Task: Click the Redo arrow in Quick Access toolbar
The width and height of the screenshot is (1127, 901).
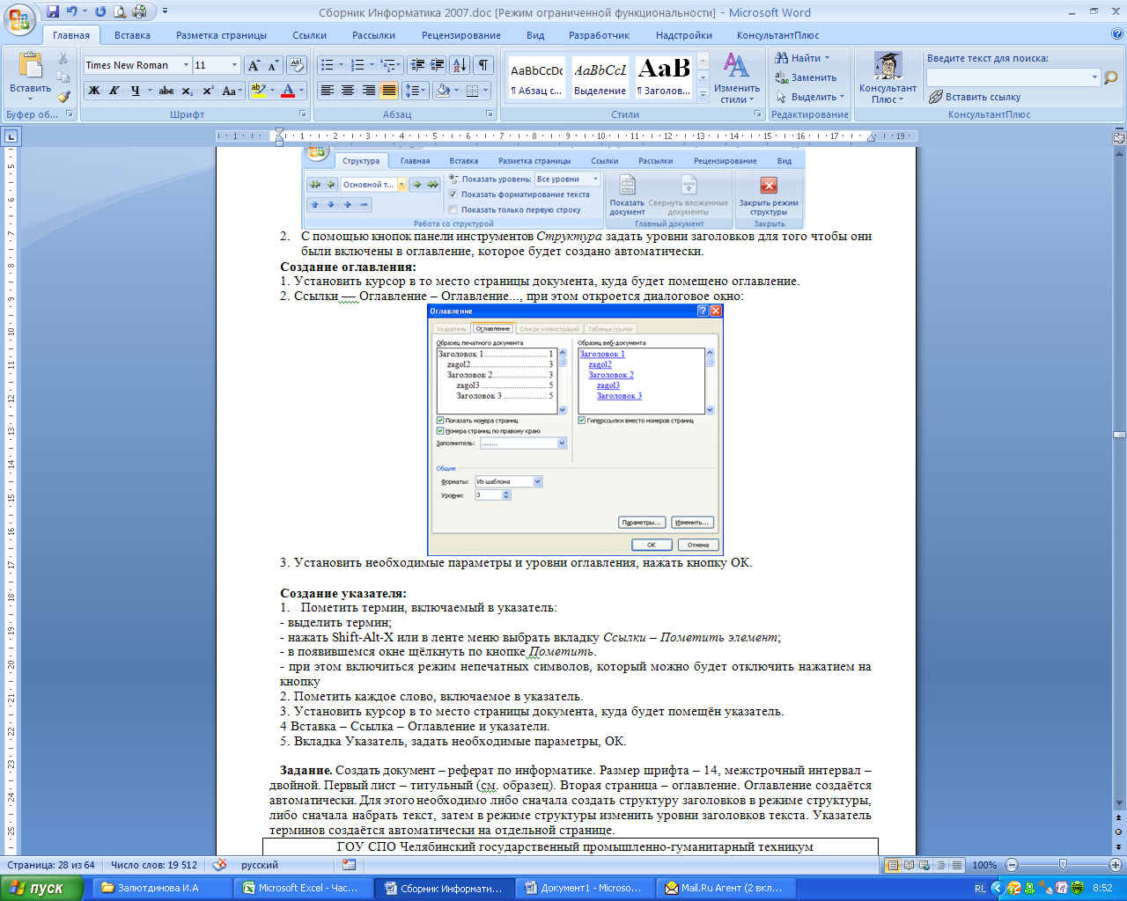Action: point(100,12)
